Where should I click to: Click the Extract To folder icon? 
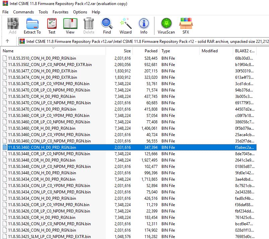[32, 23]
